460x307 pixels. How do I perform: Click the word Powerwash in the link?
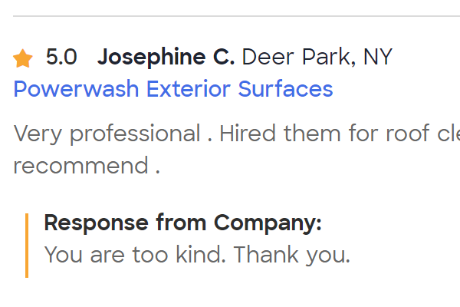pos(77,89)
